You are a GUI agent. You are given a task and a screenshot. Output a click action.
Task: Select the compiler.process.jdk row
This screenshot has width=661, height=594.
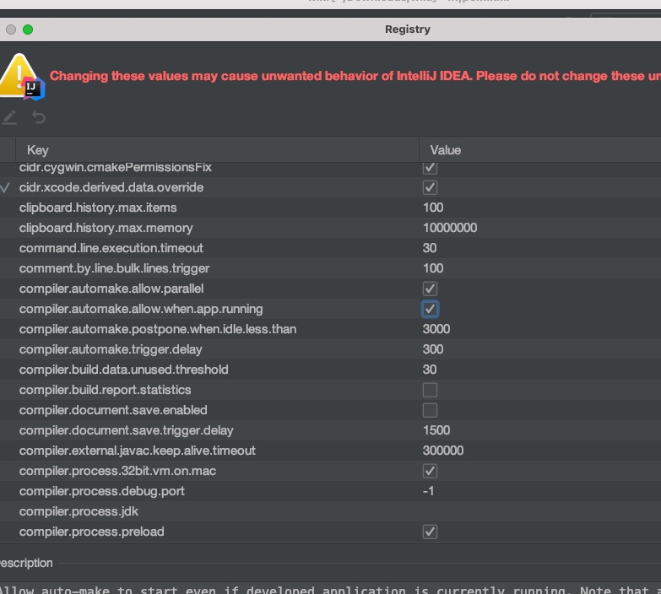79,511
